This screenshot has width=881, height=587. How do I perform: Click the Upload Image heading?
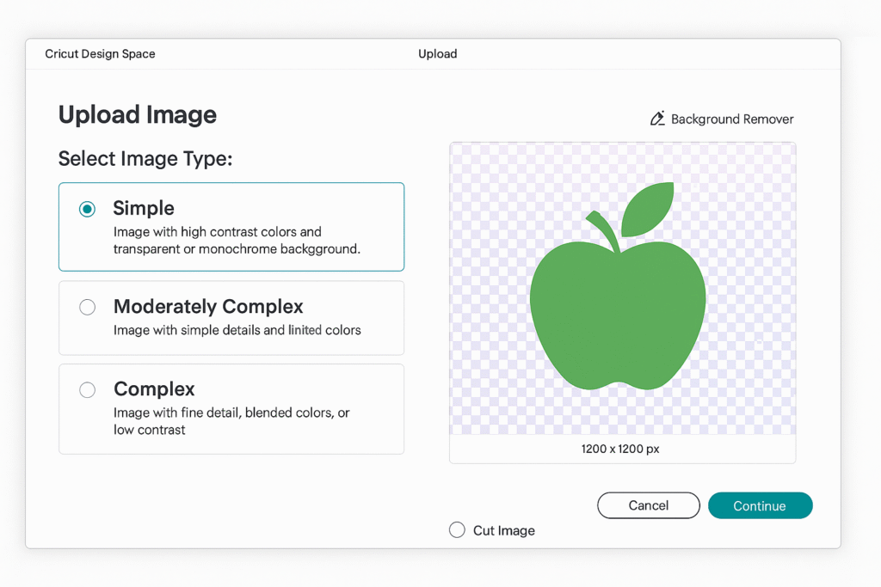[x=137, y=115]
